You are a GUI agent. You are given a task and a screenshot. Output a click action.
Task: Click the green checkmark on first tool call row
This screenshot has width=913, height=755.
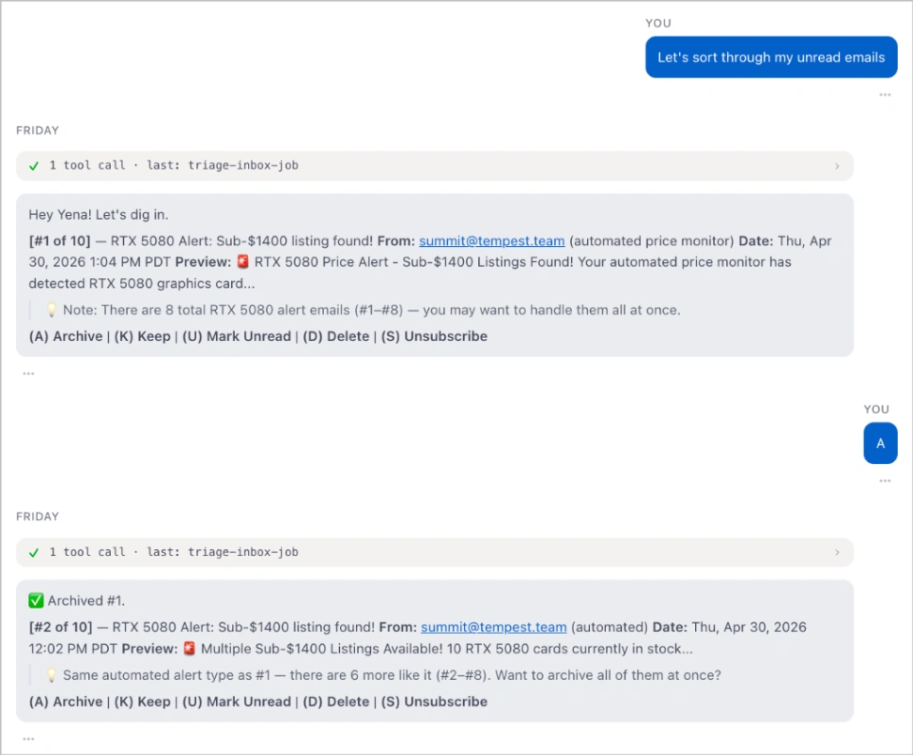(x=34, y=166)
